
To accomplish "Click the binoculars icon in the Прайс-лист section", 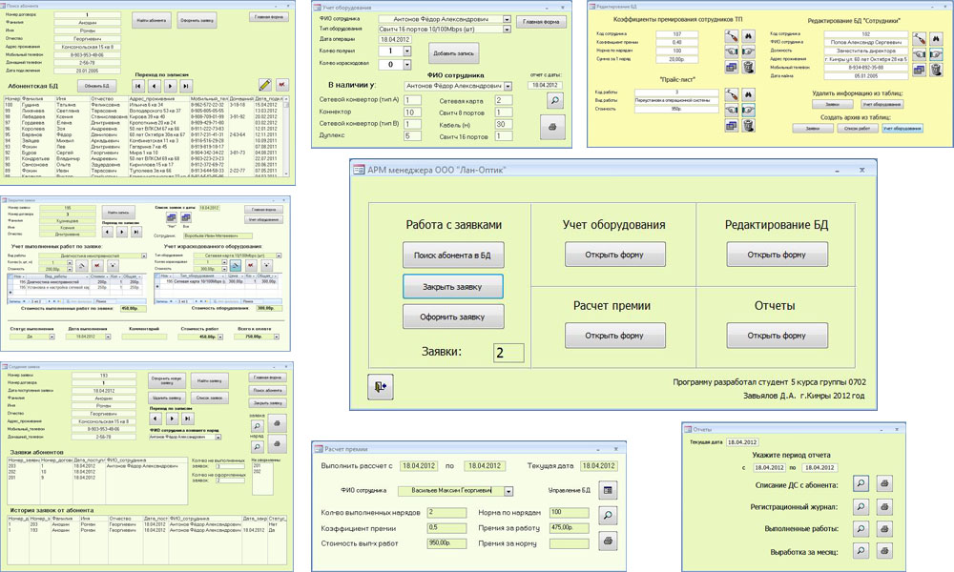I will click(748, 94).
